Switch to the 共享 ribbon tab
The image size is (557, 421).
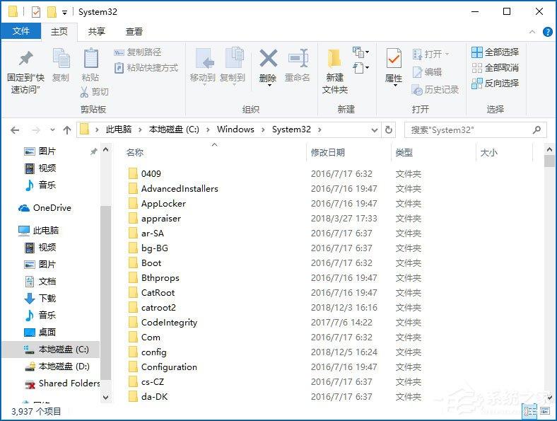coord(96,32)
